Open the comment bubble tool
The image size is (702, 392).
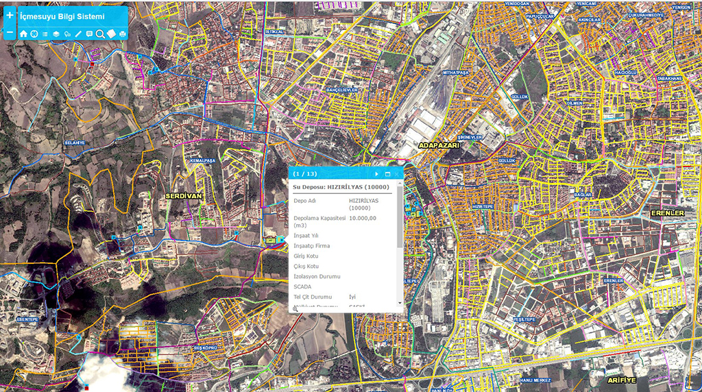tap(89, 34)
